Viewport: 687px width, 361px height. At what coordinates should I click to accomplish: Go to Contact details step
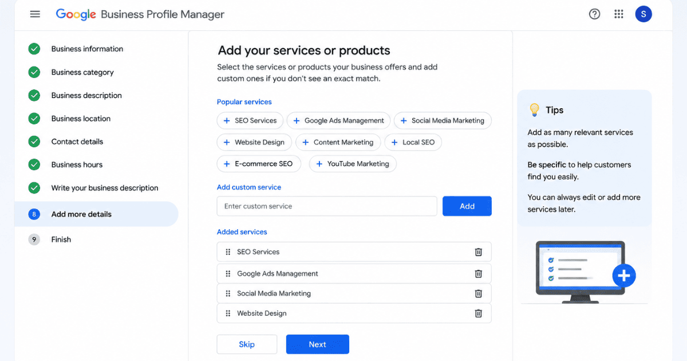click(77, 142)
